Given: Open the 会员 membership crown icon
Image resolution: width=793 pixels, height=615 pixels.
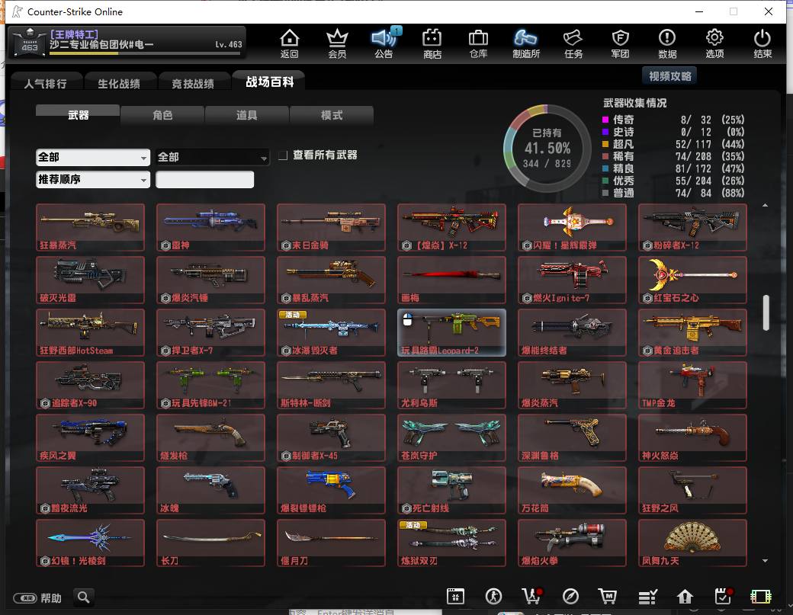Looking at the screenshot, I should [x=337, y=43].
